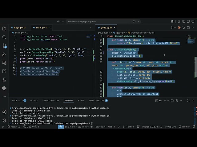Open the Ports panel tab
Screen dimensions: 197x147
[81, 101]
